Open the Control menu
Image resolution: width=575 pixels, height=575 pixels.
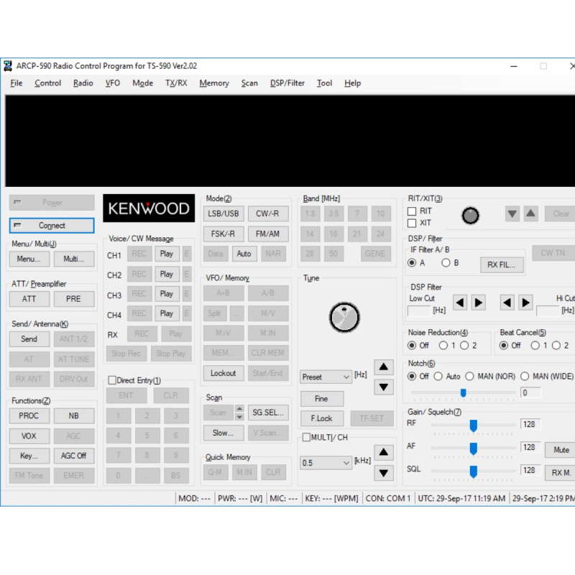pyautogui.click(x=47, y=83)
